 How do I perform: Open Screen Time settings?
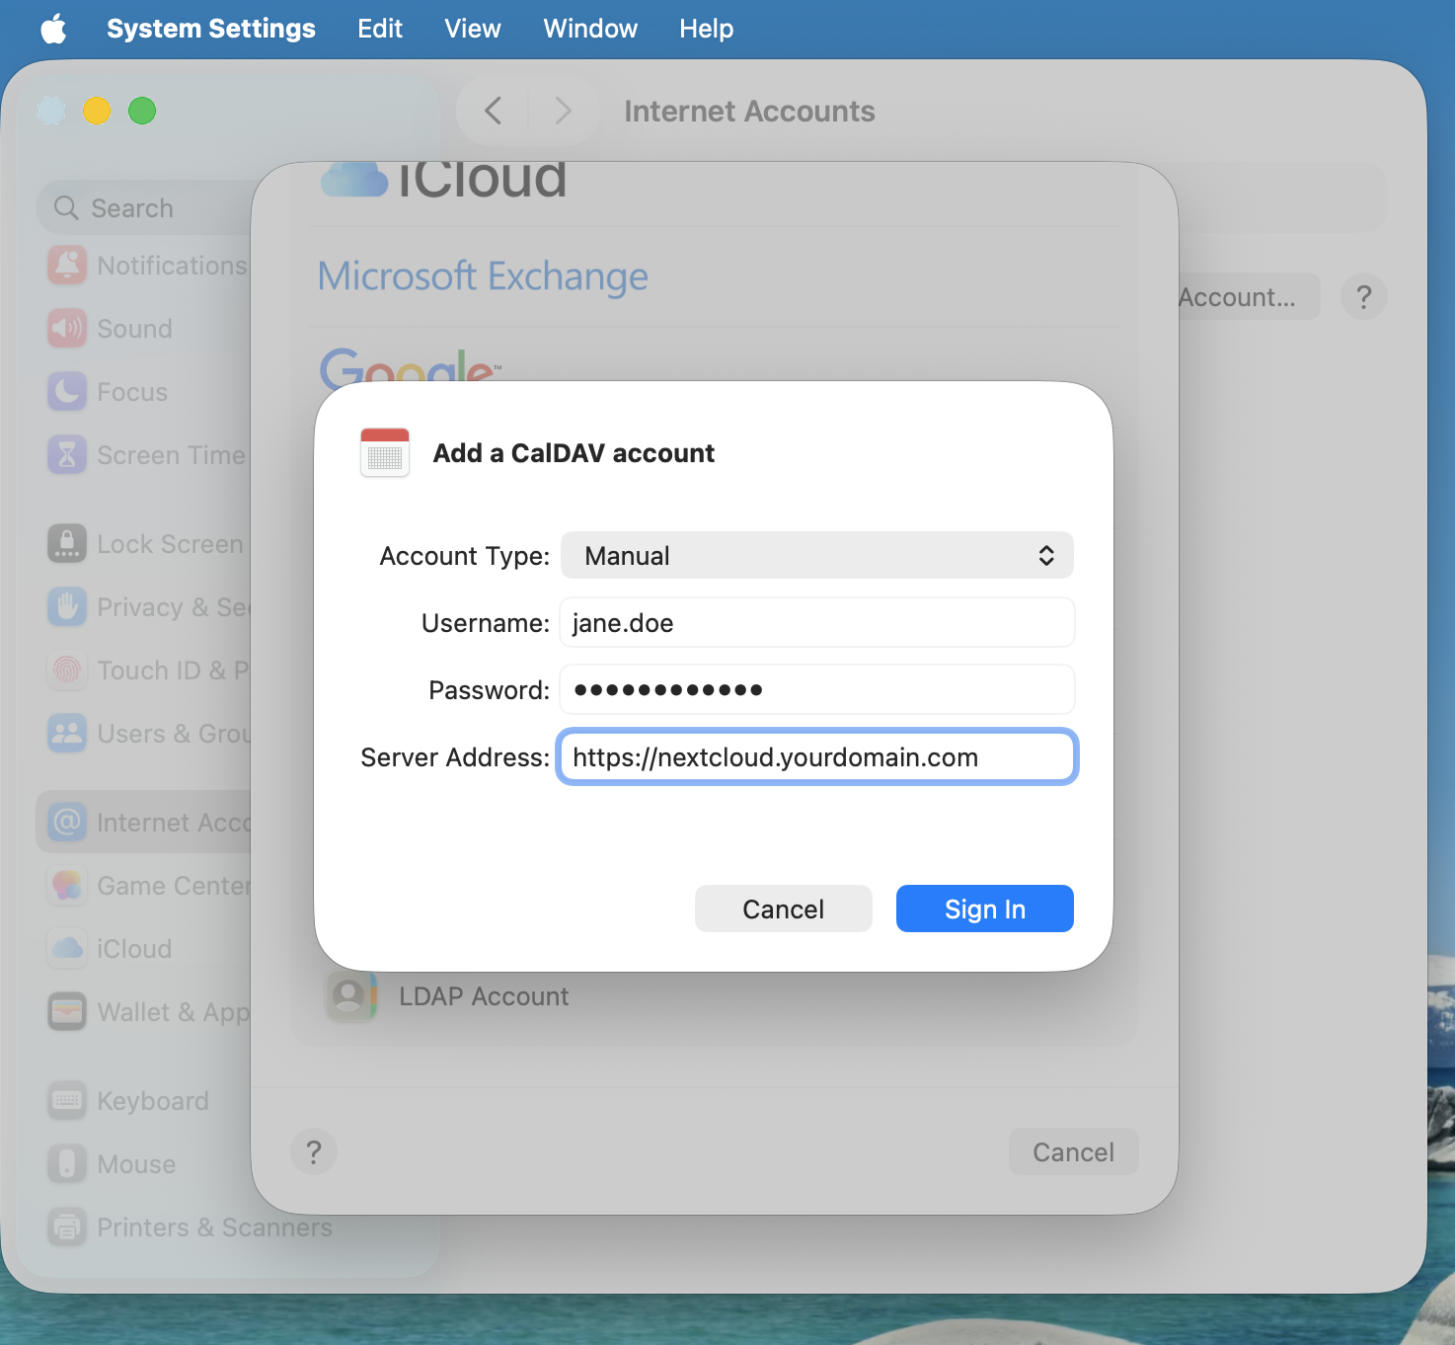coord(170,454)
